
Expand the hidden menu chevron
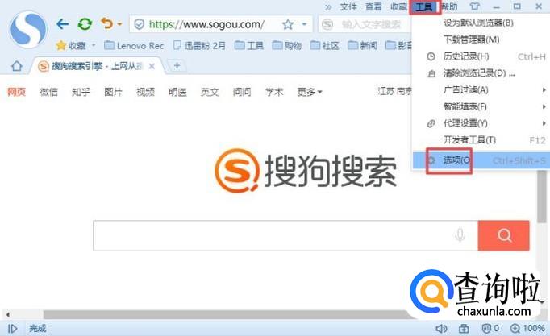tap(328, 6)
